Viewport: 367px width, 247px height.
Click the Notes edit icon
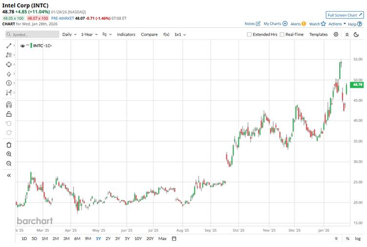pos(258,23)
